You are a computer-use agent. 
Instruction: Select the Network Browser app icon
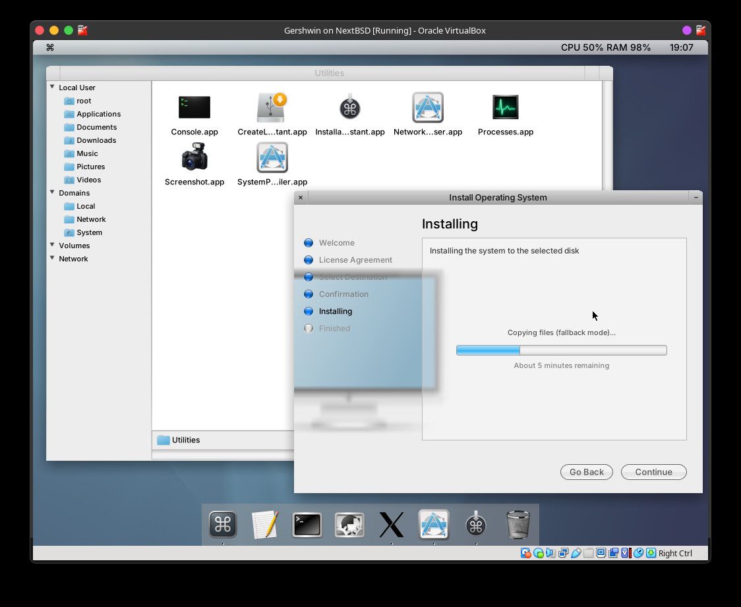click(x=428, y=107)
